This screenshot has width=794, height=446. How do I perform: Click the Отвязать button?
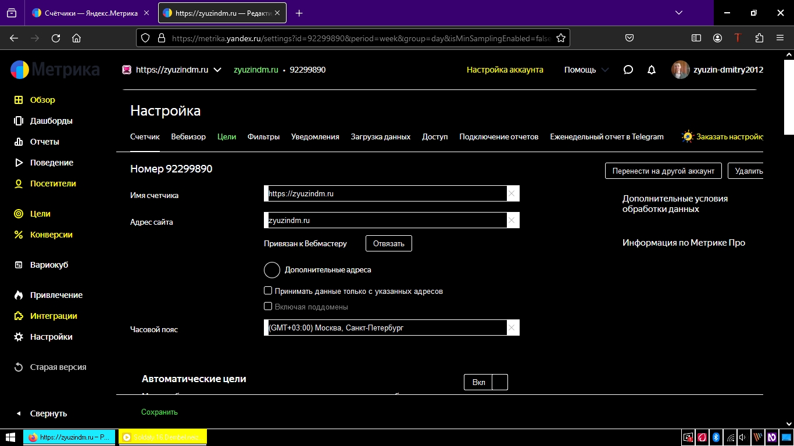389,243
